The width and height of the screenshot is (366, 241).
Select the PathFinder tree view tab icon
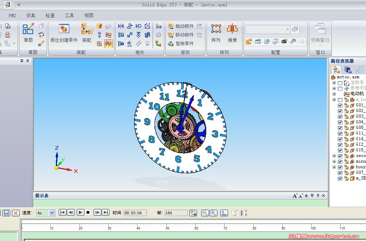[336, 70]
